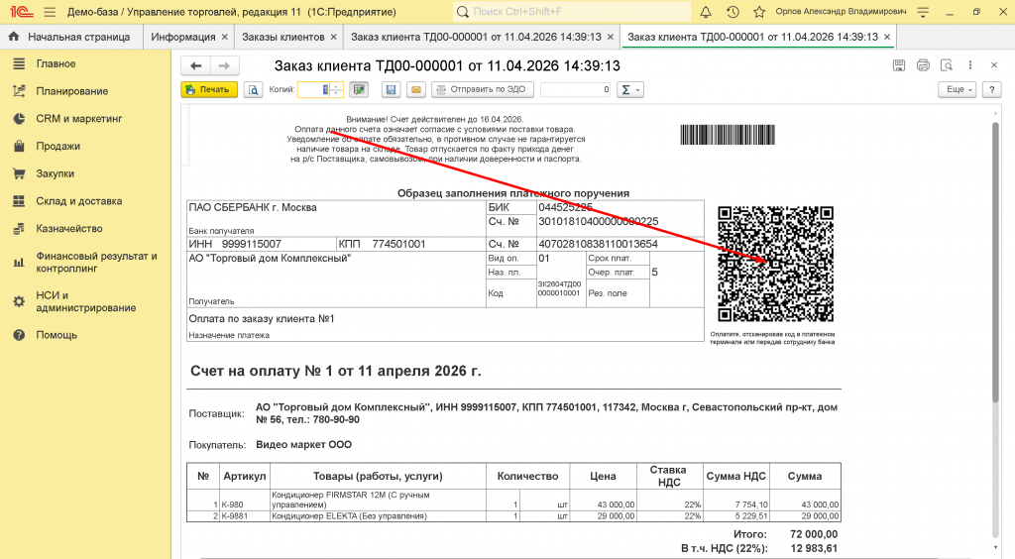Open the sum (Σ) dropdown
This screenshot has width=1015, height=559.
629,89
